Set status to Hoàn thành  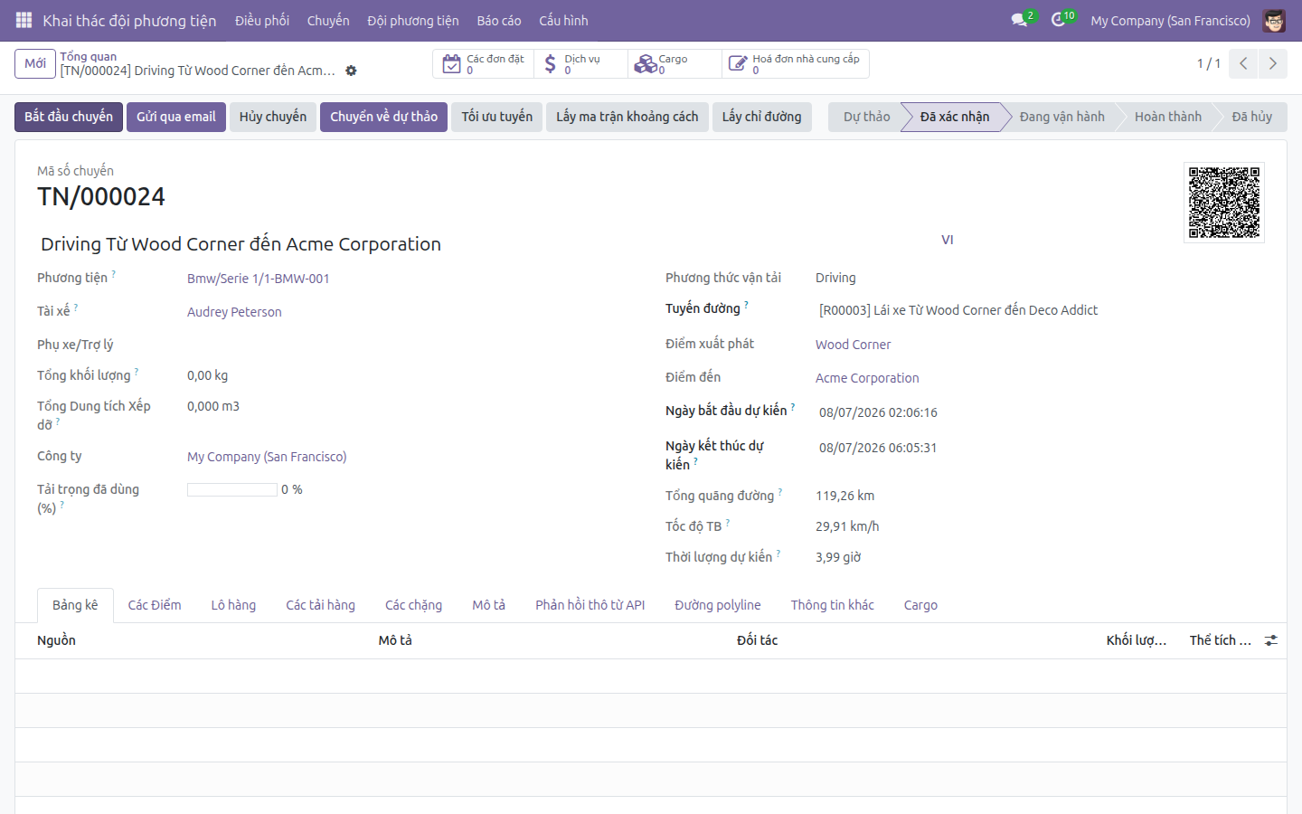coord(1167,117)
